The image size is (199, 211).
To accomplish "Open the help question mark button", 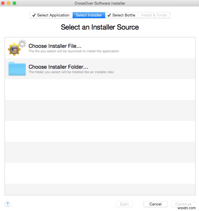I will (8, 204).
